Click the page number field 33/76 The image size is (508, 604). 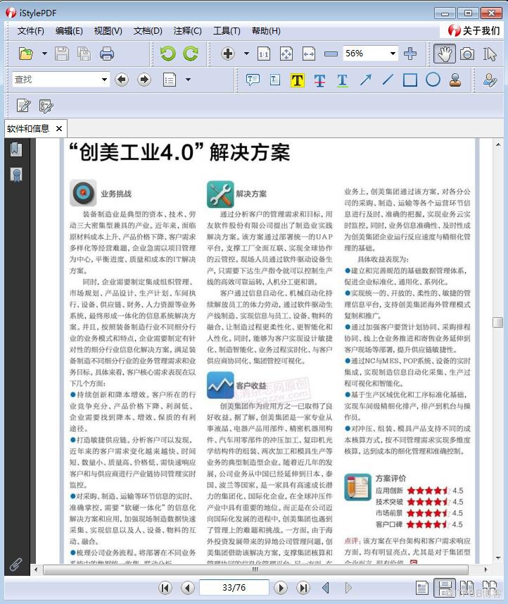click(x=234, y=587)
